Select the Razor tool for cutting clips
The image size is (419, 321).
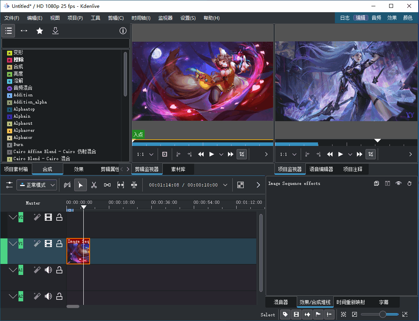(x=94, y=185)
